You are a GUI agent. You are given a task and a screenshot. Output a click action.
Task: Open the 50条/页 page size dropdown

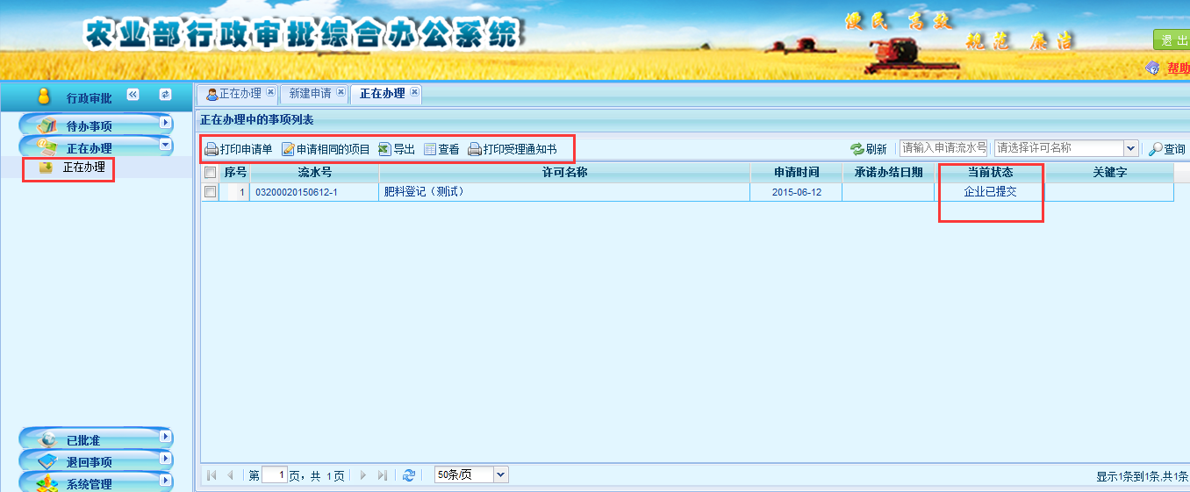click(500, 474)
